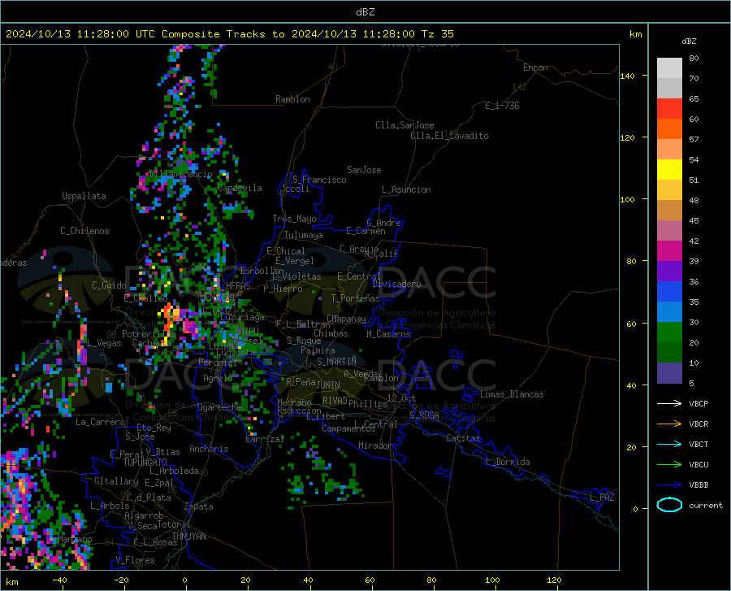Screen dimensions: 731x591
Task: Choose the light blue 30-35 dBZ swatch
Action: click(x=669, y=312)
